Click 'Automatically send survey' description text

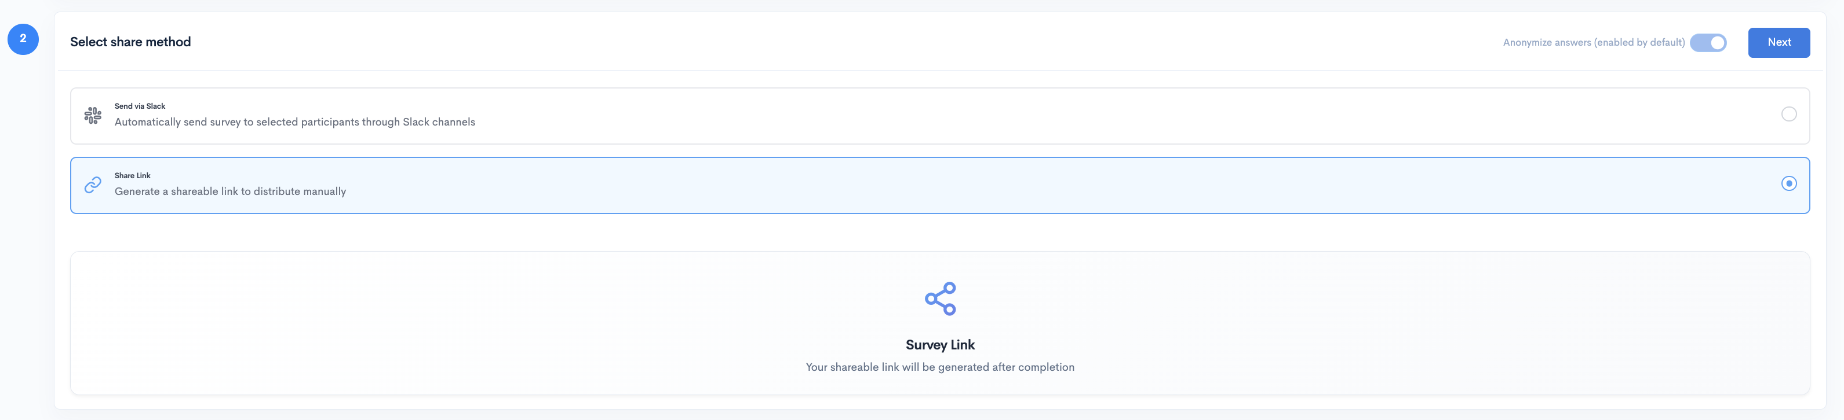pyautogui.click(x=294, y=122)
